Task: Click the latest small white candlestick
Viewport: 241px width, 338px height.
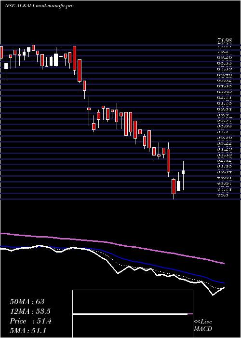Action: coord(183,172)
